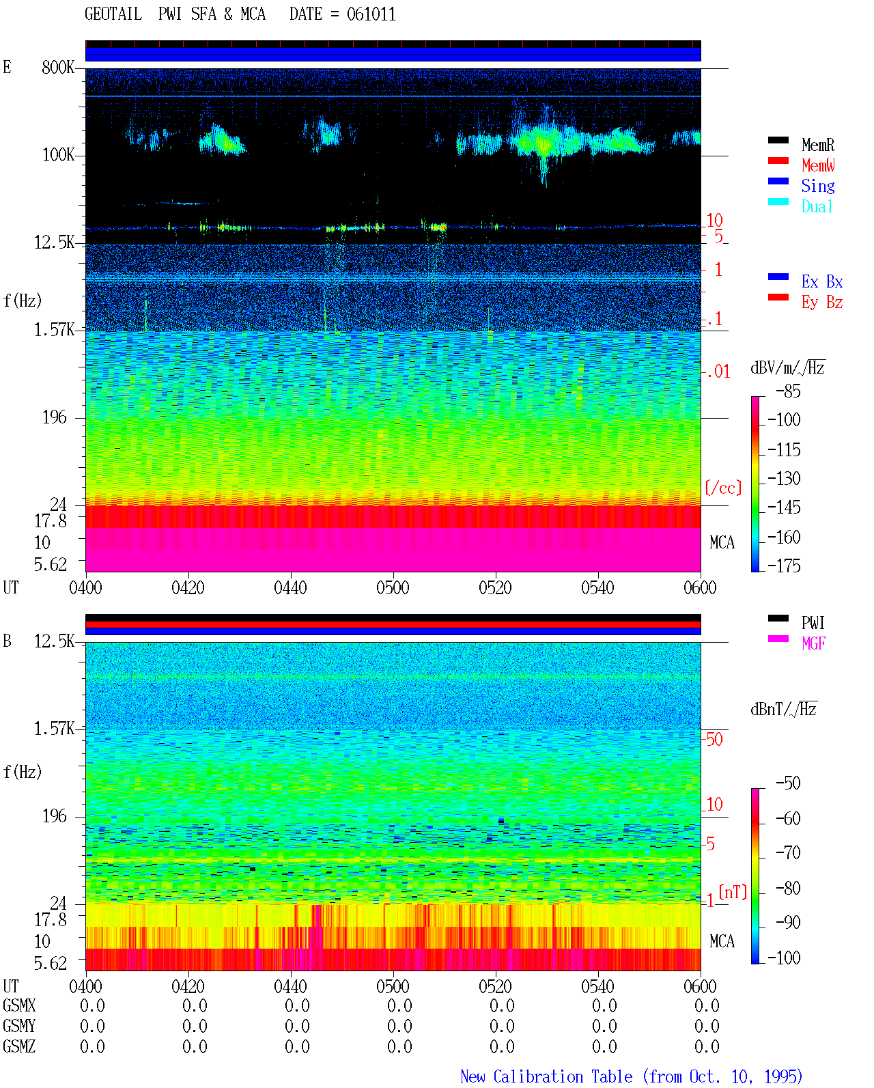Click the '-80' color scale value
The image size is (874, 1088).
[789, 889]
